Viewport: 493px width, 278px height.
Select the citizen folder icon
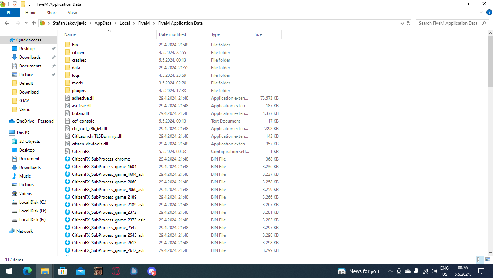pyautogui.click(x=67, y=53)
